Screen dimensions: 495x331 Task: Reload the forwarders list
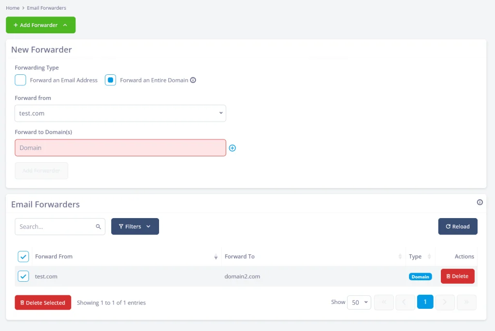(458, 226)
